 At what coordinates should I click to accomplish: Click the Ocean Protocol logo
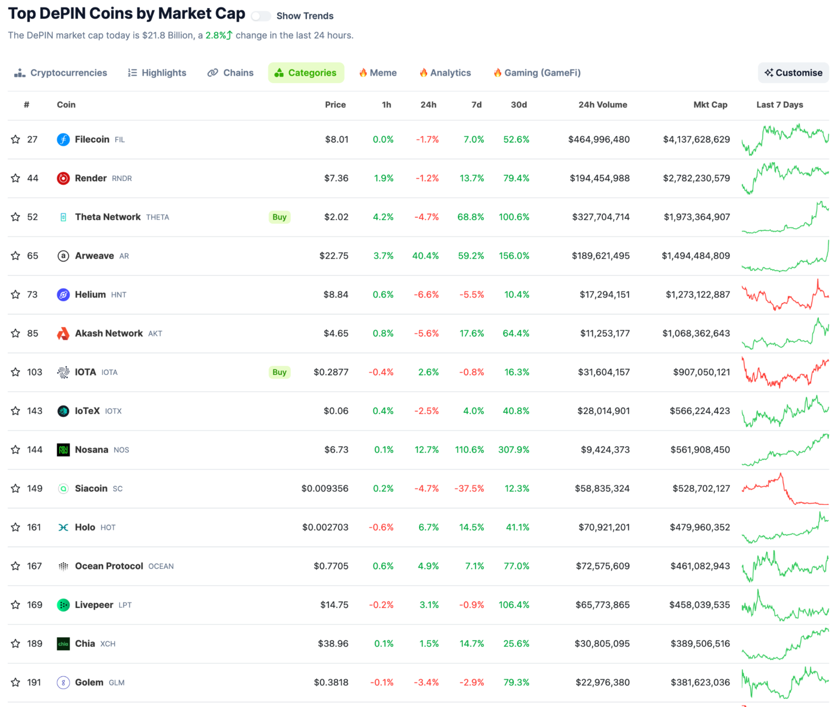(x=63, y=566)
